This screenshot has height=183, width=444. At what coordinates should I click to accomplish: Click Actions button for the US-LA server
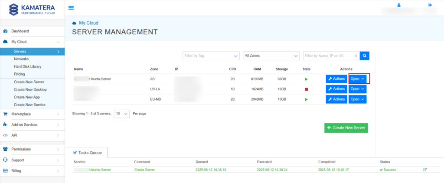pyautogui.click(x=336, y=89)
